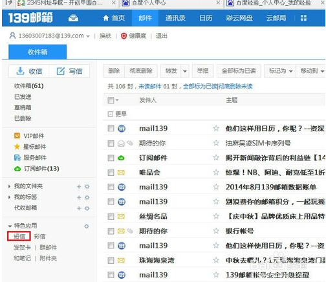Click the 收信 button

(29, 71)
